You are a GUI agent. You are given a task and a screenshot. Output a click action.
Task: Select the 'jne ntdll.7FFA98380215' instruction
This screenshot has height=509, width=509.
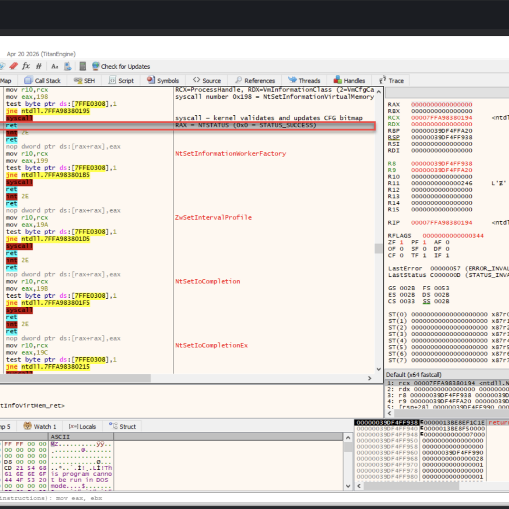48,367
